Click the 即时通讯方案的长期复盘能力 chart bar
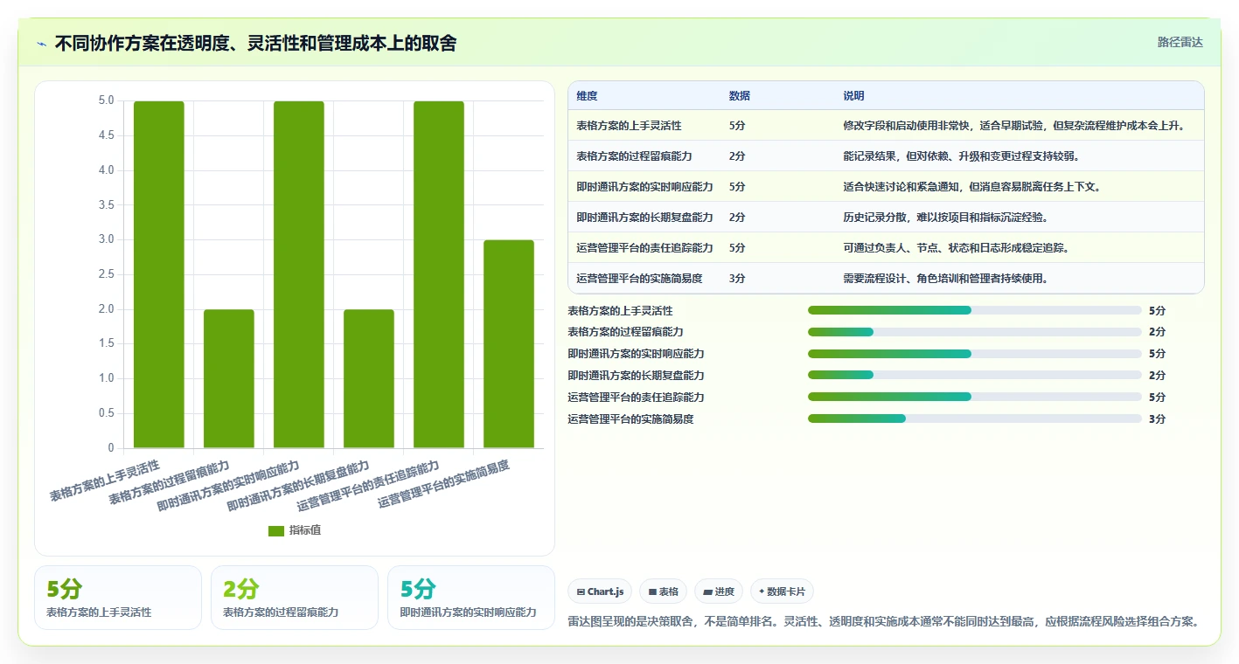 click(x=369, y=378)
